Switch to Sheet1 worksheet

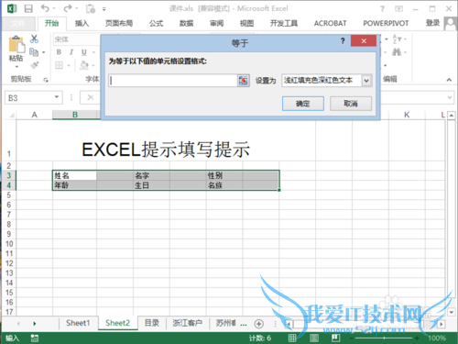[78, 323]
